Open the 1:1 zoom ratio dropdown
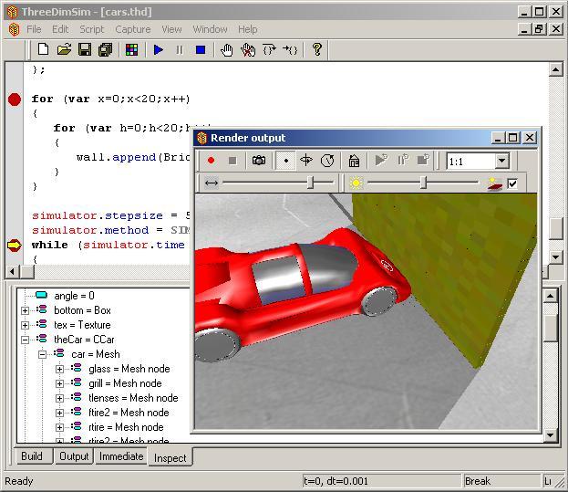 [x=502, y=161]
